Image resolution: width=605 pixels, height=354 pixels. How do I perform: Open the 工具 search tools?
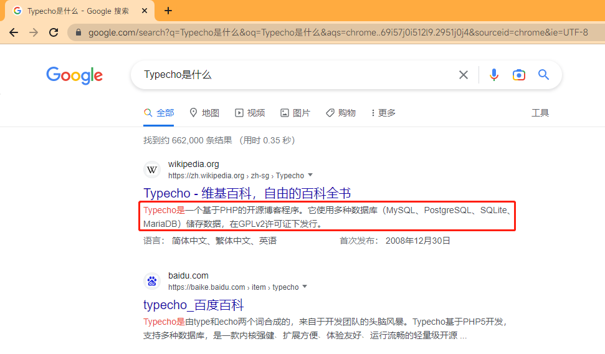click(x=540, y=113)
